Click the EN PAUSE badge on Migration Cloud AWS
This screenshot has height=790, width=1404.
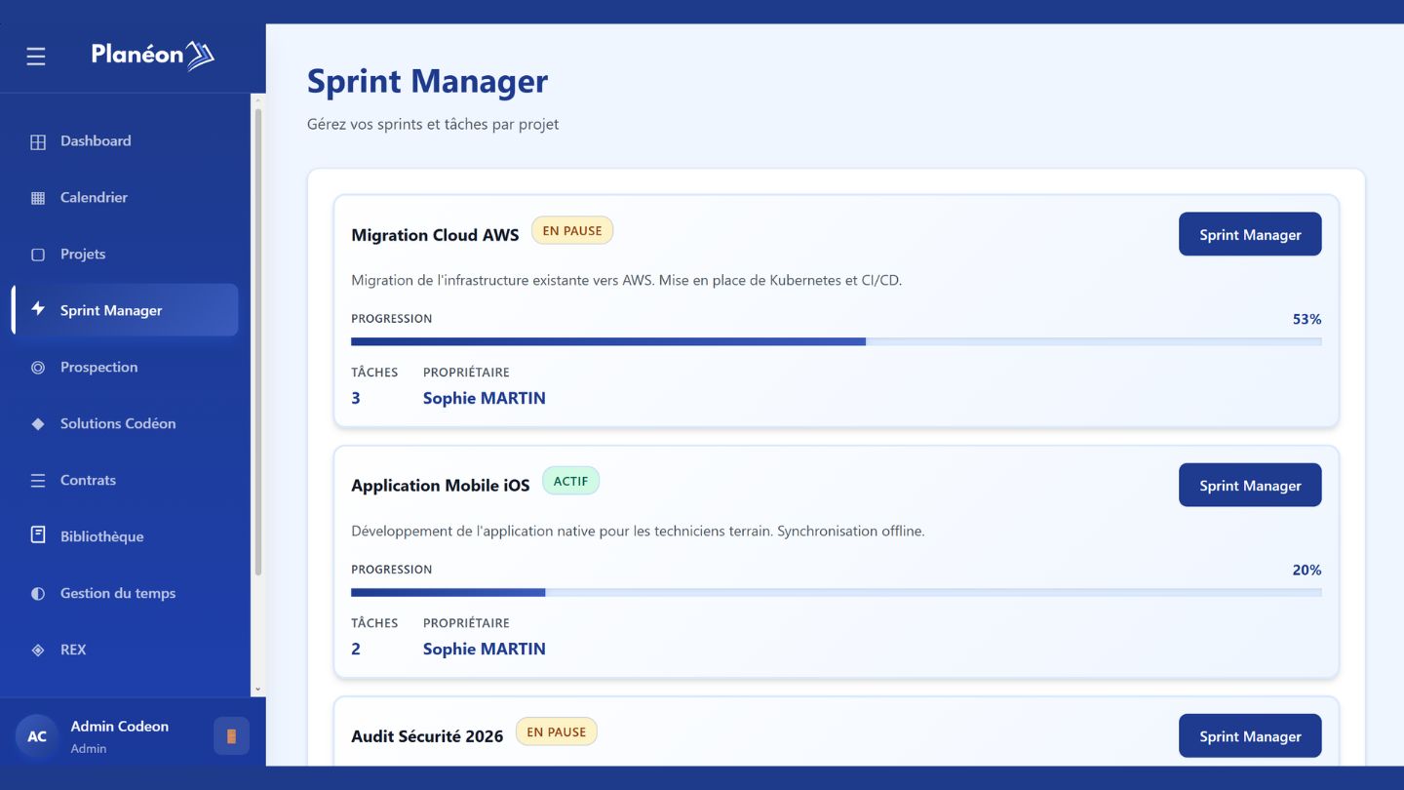pos(572,231)
